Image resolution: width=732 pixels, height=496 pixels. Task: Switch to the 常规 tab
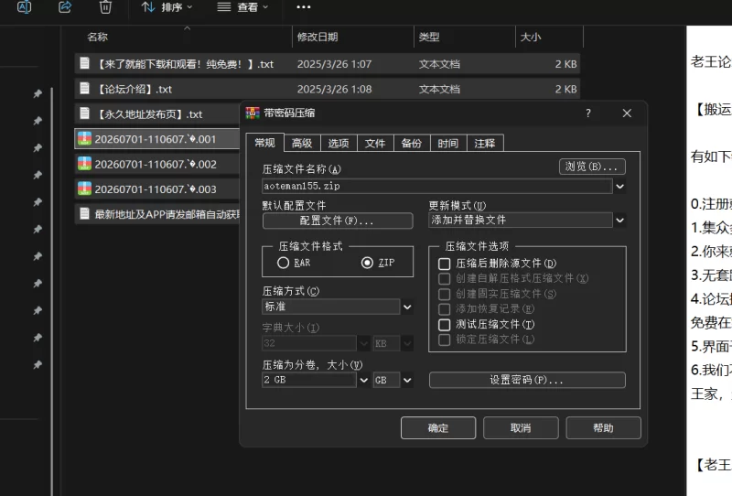pos(264,143)
